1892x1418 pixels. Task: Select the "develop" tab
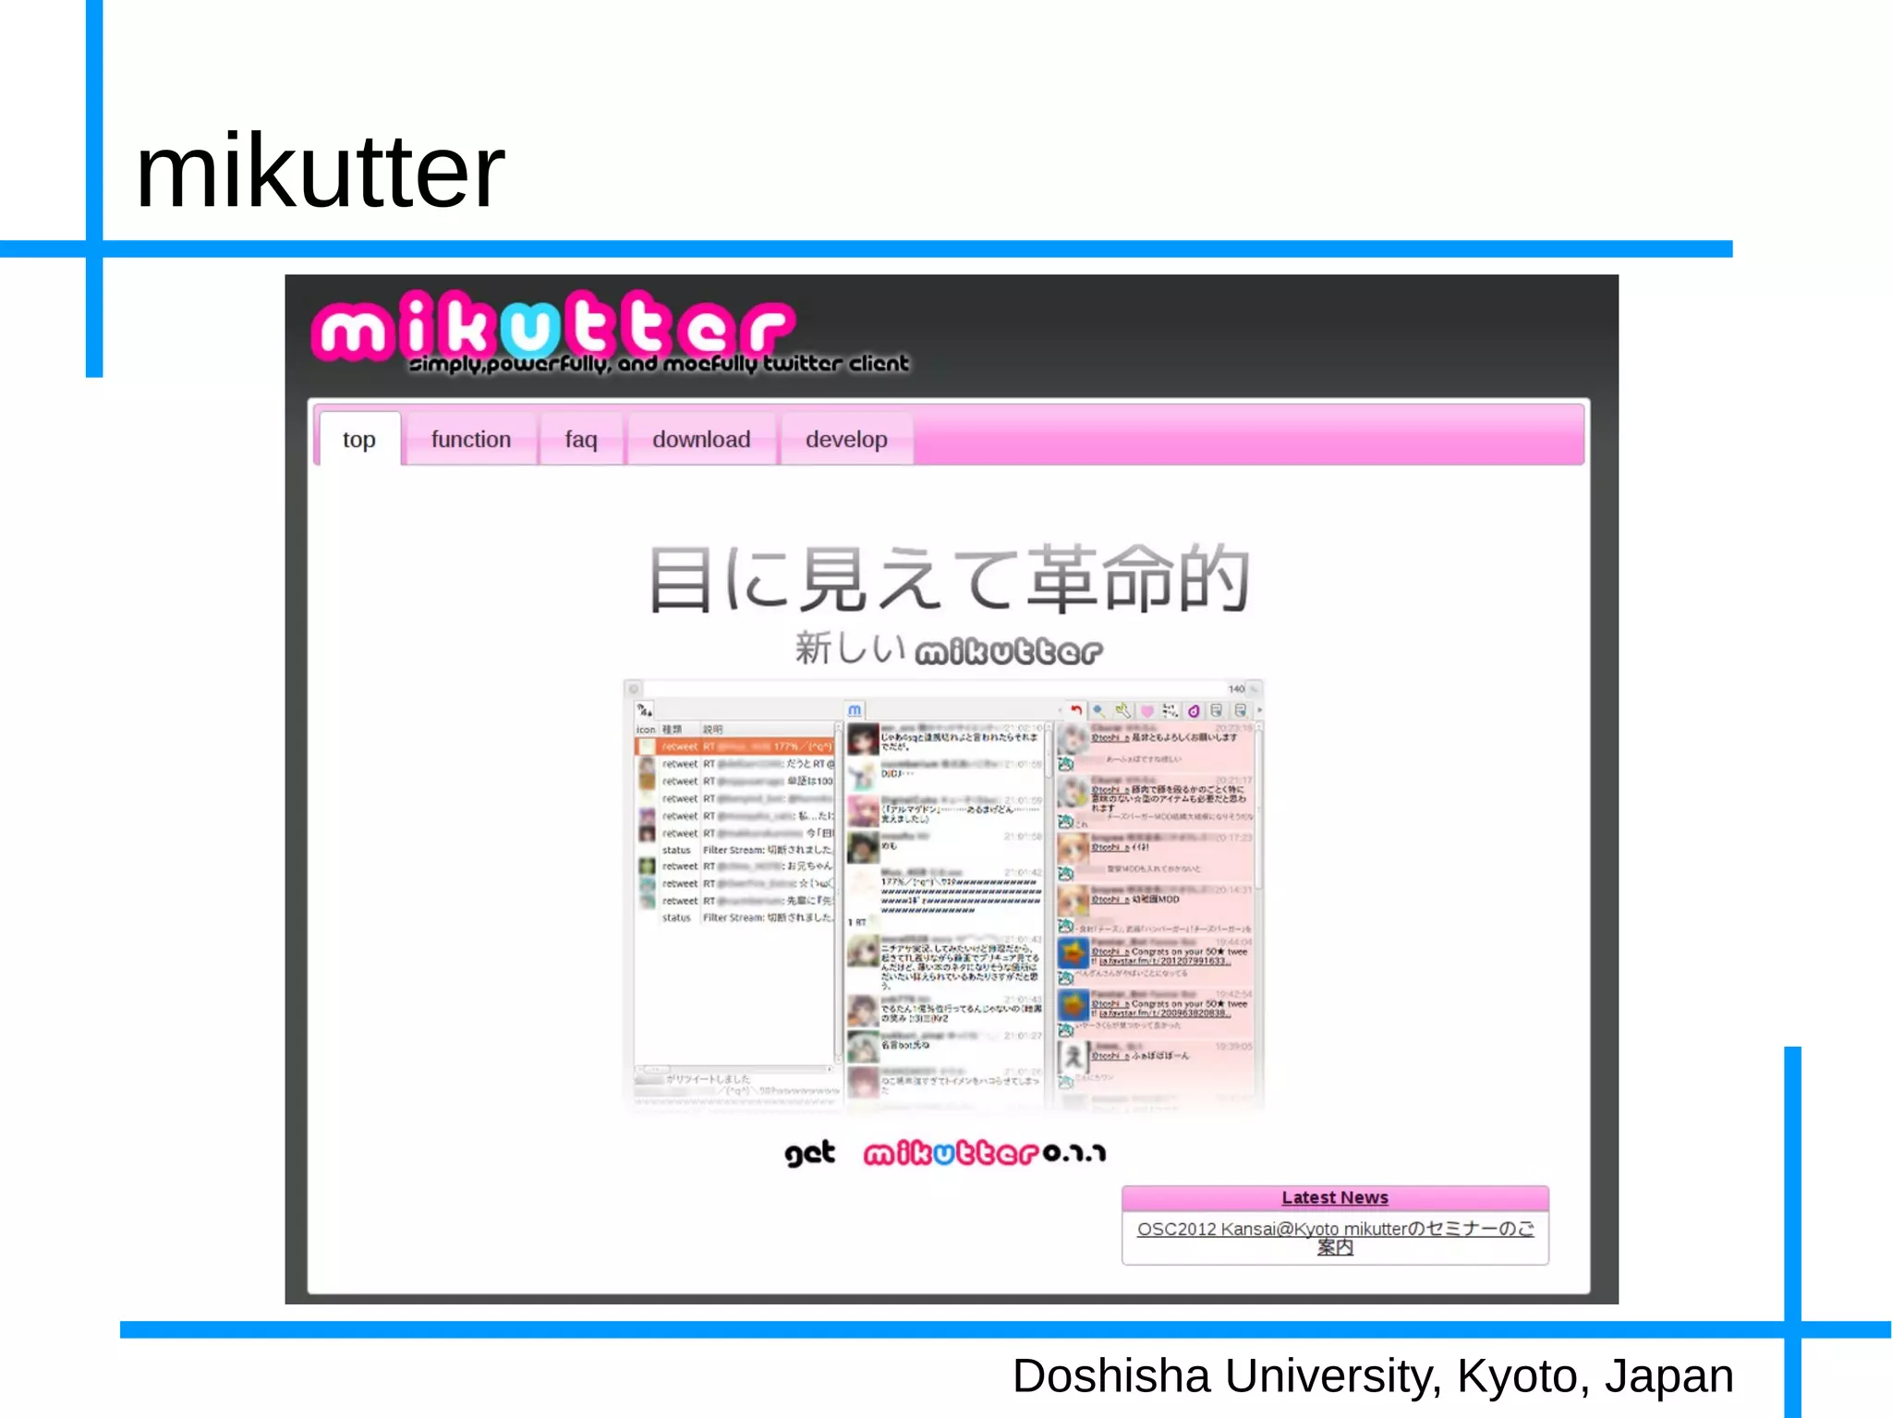coord(846,439)
